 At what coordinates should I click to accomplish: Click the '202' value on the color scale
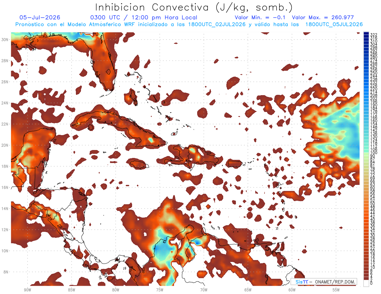click(x=373, y=98)
